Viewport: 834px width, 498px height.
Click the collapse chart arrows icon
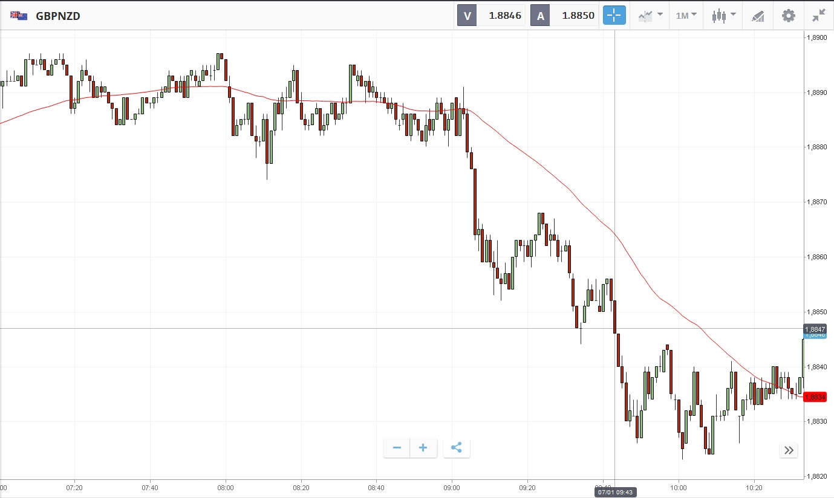tap(819, 16)
